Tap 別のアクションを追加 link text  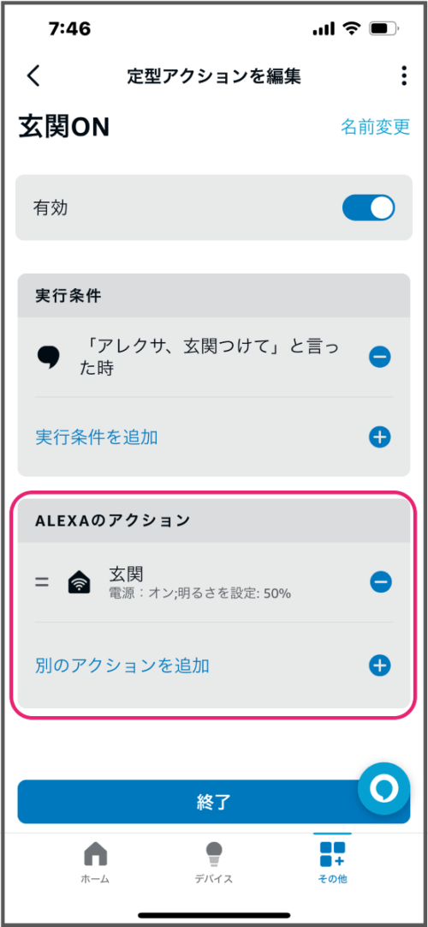point(122,666)
